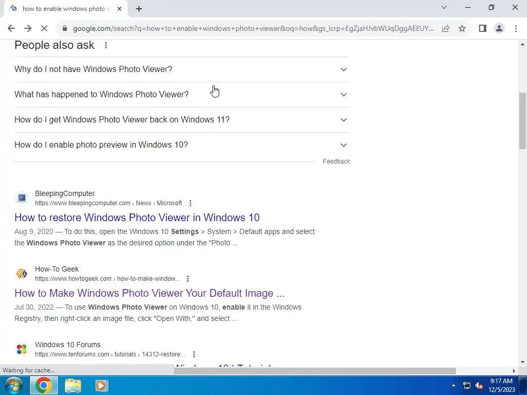Expand 'Why do I not have Windows Photo Viewer?'
This screenshot has height=395, width=527.
(x=182, y=69)
